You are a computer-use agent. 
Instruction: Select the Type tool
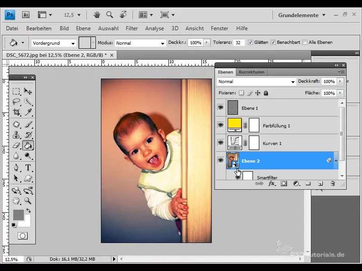(28, 168)
